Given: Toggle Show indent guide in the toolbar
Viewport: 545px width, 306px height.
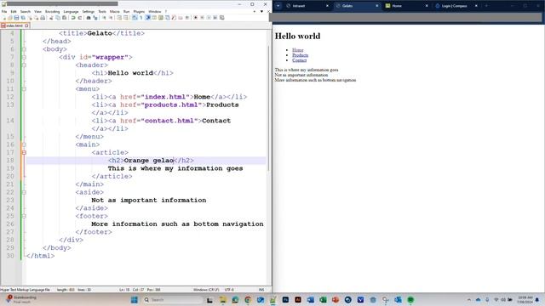Looking at the screenshot, I should (x=147, y=18).
